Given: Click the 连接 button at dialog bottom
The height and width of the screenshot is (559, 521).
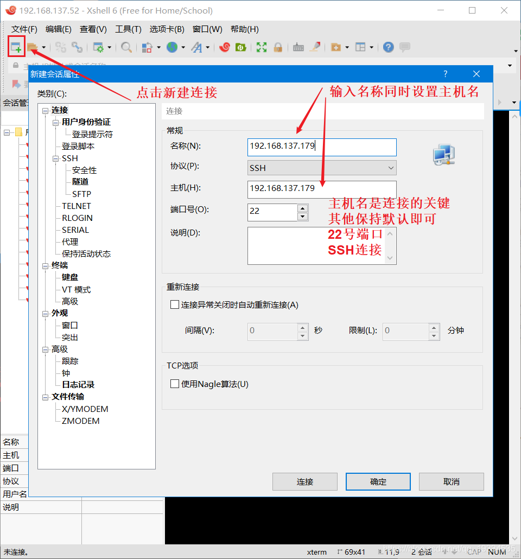Looking at the screenshot, I should click(x=305, y=481).
